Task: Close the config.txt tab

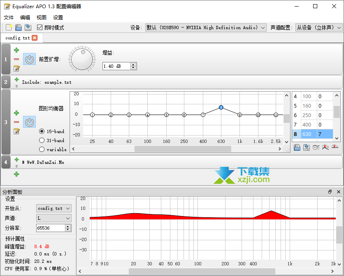Action: coord(35,38)
